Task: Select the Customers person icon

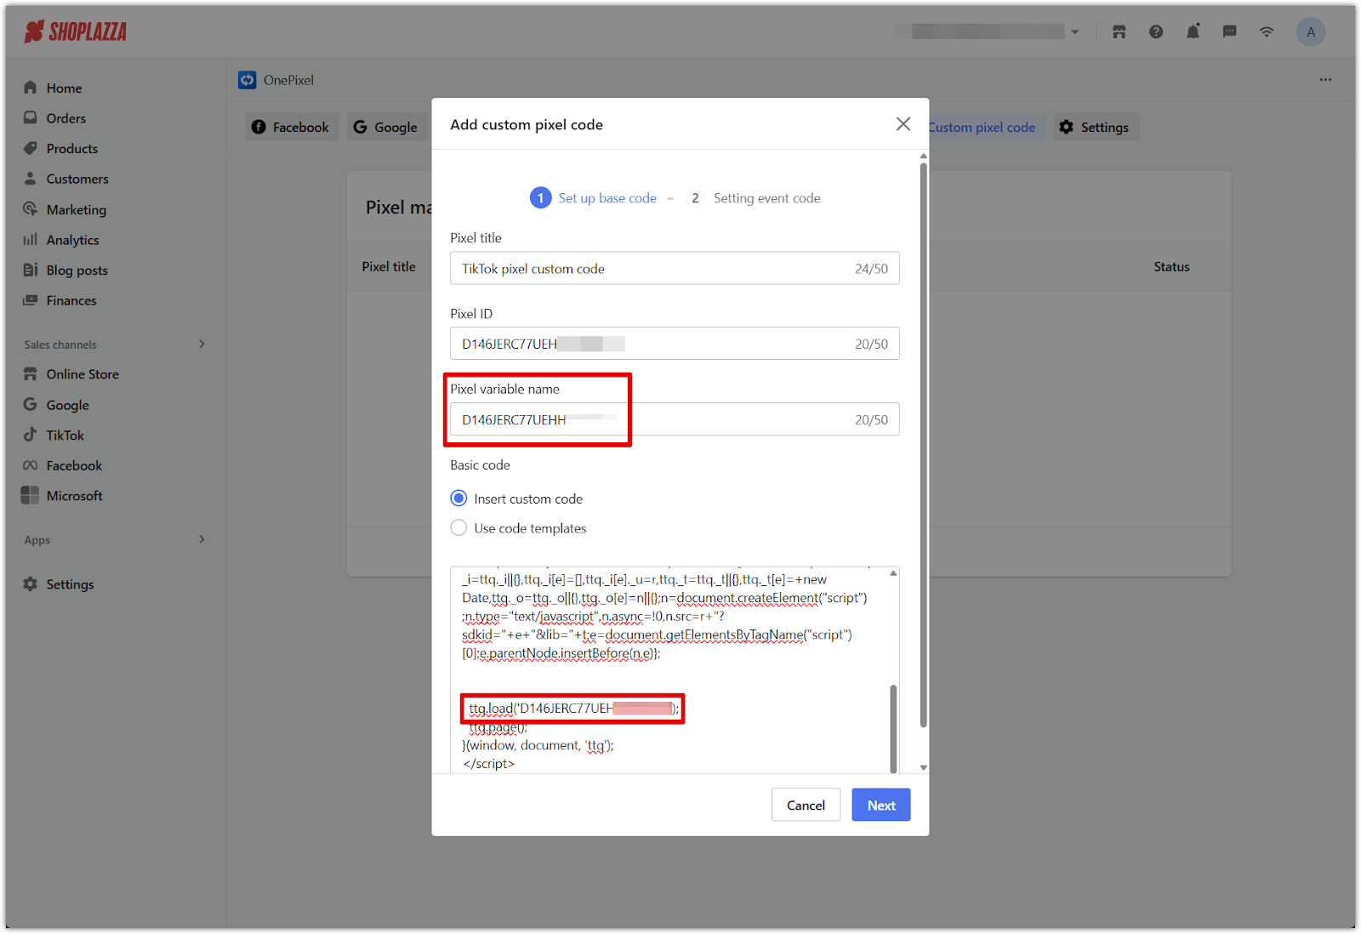Action: 31,179
